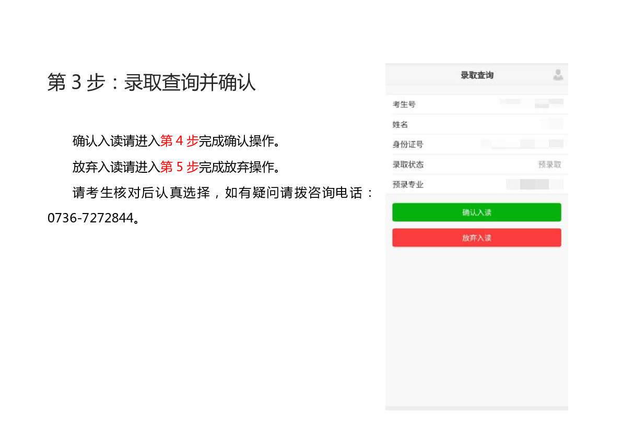Click the user profile icon in header

coord(558,75)
